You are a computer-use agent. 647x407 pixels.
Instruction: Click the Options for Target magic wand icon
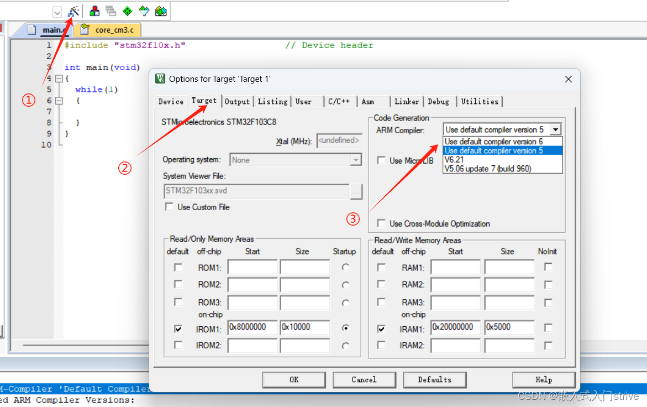point(73,11)
